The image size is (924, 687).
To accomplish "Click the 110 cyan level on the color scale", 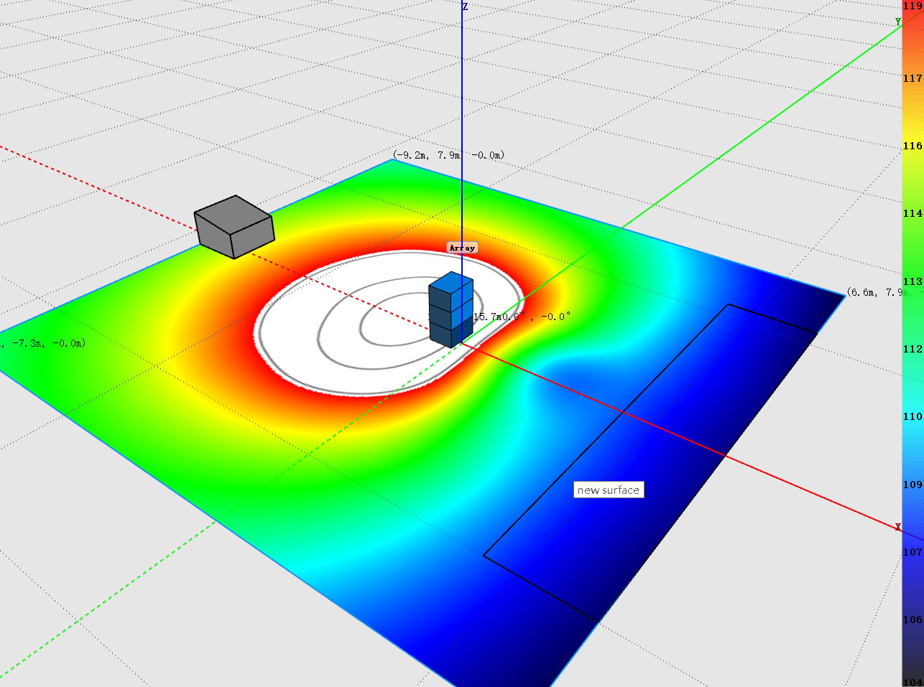I will tap(913, 416).
